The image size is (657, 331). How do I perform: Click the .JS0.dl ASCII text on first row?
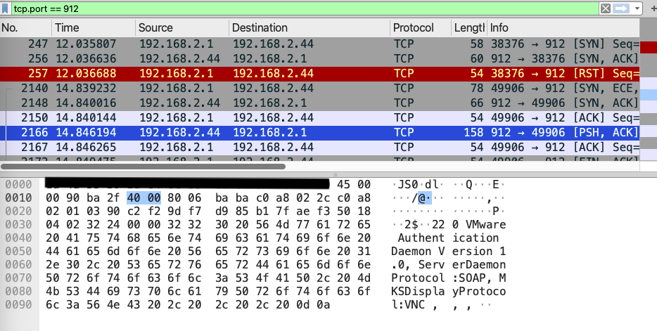click(418, 185)
